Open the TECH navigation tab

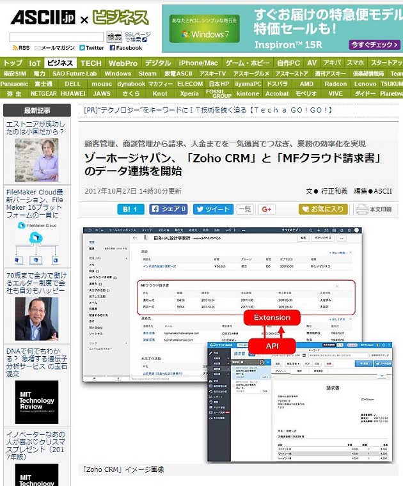point(91,63)
